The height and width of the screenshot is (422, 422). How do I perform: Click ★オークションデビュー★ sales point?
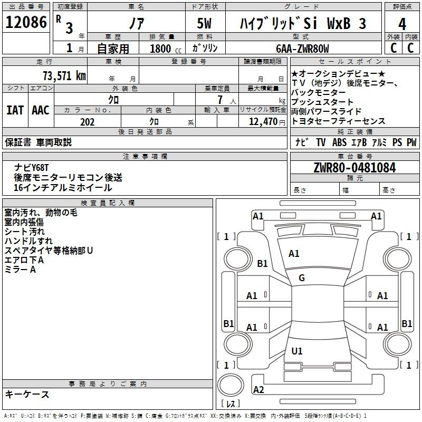pyautogui.click(x=338, y=74)
